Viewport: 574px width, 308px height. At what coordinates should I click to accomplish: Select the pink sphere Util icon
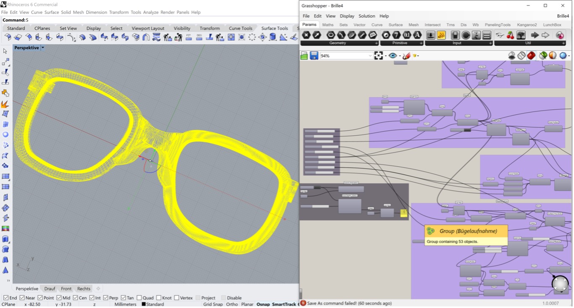click(x=560, y=35)
